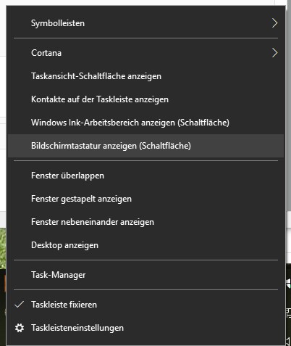Expand the chevron beside Cortana
The height and width of the screenshot is (346, 291).
pos(274,53)
